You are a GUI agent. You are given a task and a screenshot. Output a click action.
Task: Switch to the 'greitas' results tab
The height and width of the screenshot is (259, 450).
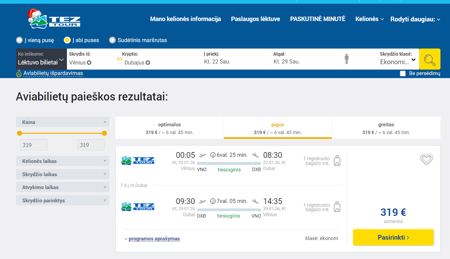point(386,128)
